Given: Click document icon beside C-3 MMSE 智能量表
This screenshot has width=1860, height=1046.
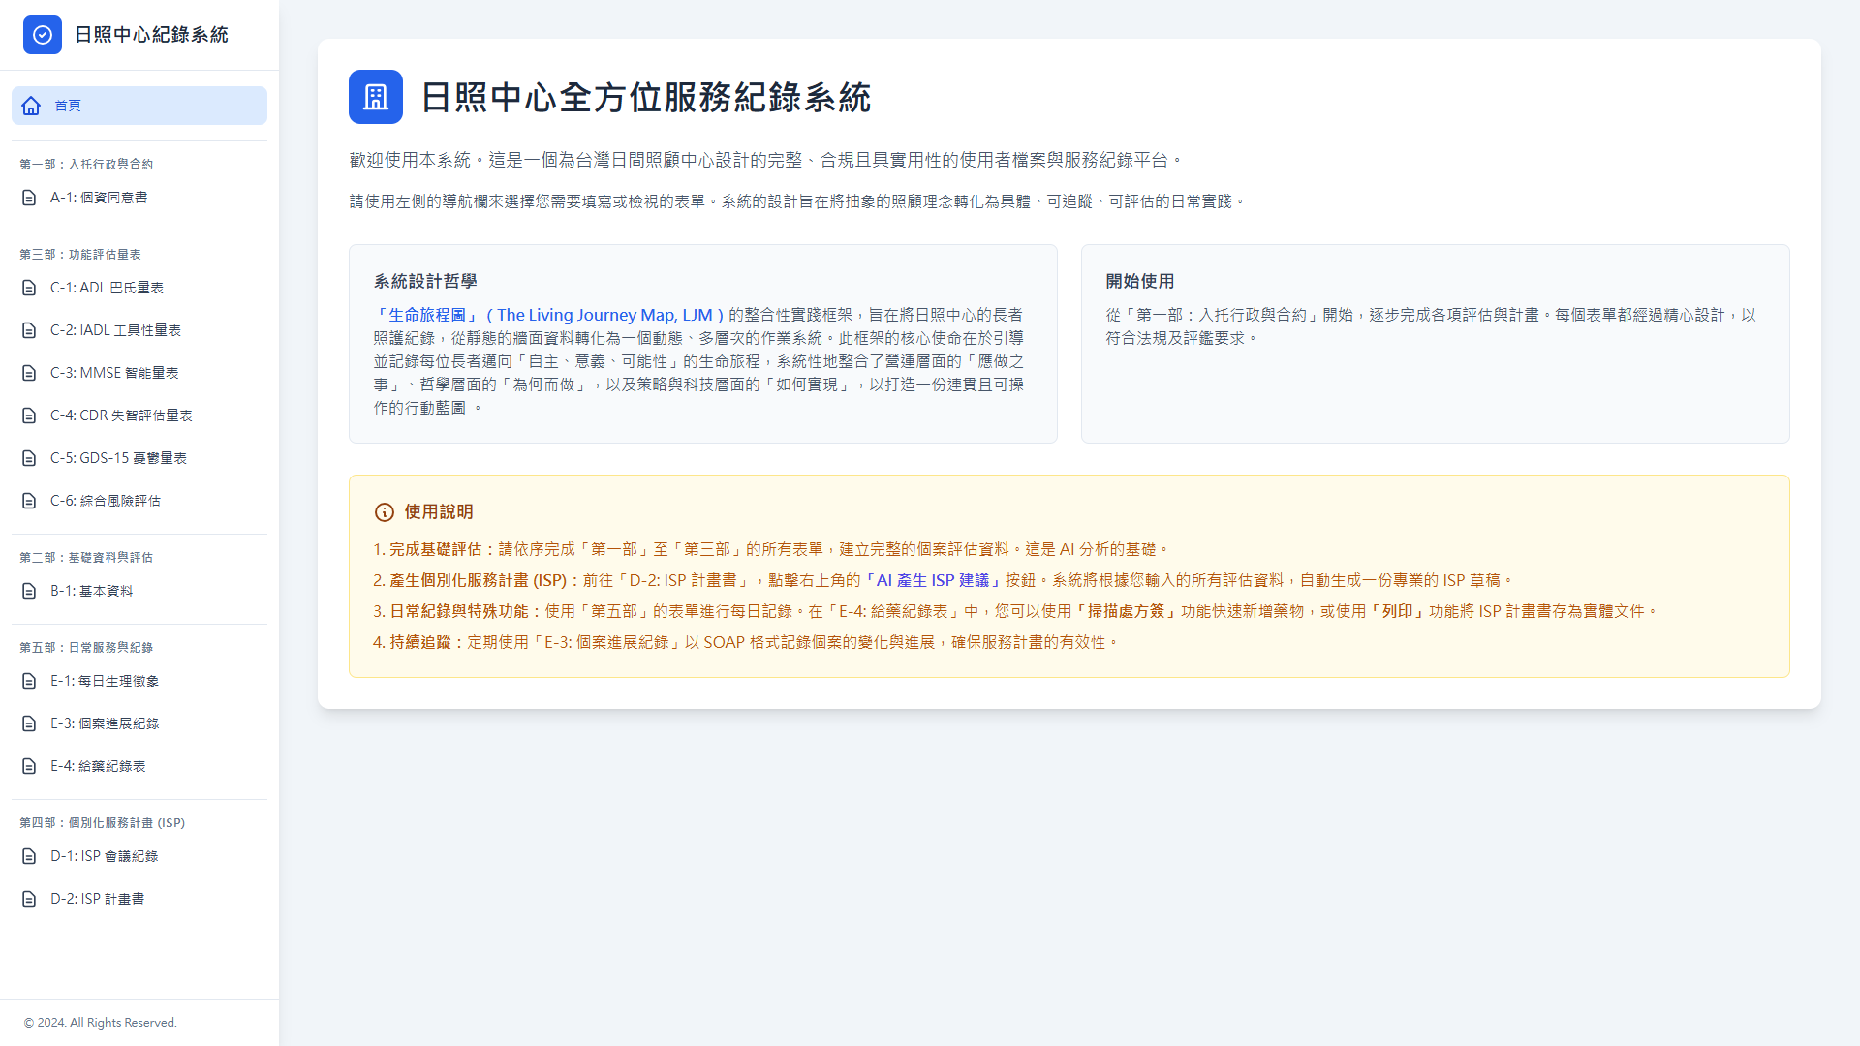Looking at the screenshot, I should coord(29,373).
